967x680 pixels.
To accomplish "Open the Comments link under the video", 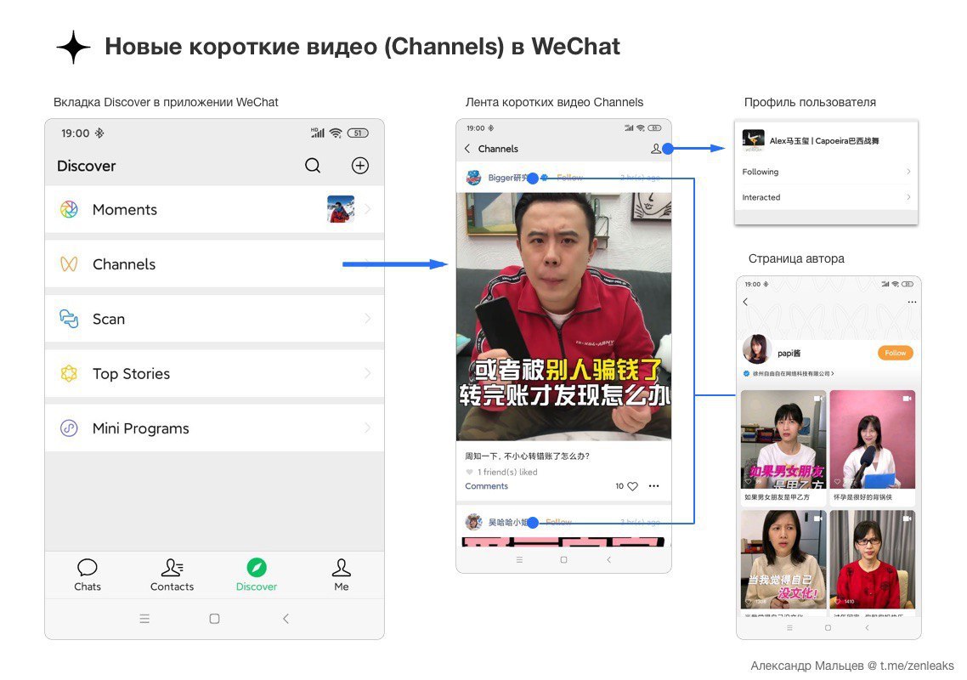I will pyautogui.click(x=487, y=486).
